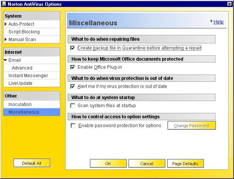Enable Scan system files at startup

[x=73, y=106]
